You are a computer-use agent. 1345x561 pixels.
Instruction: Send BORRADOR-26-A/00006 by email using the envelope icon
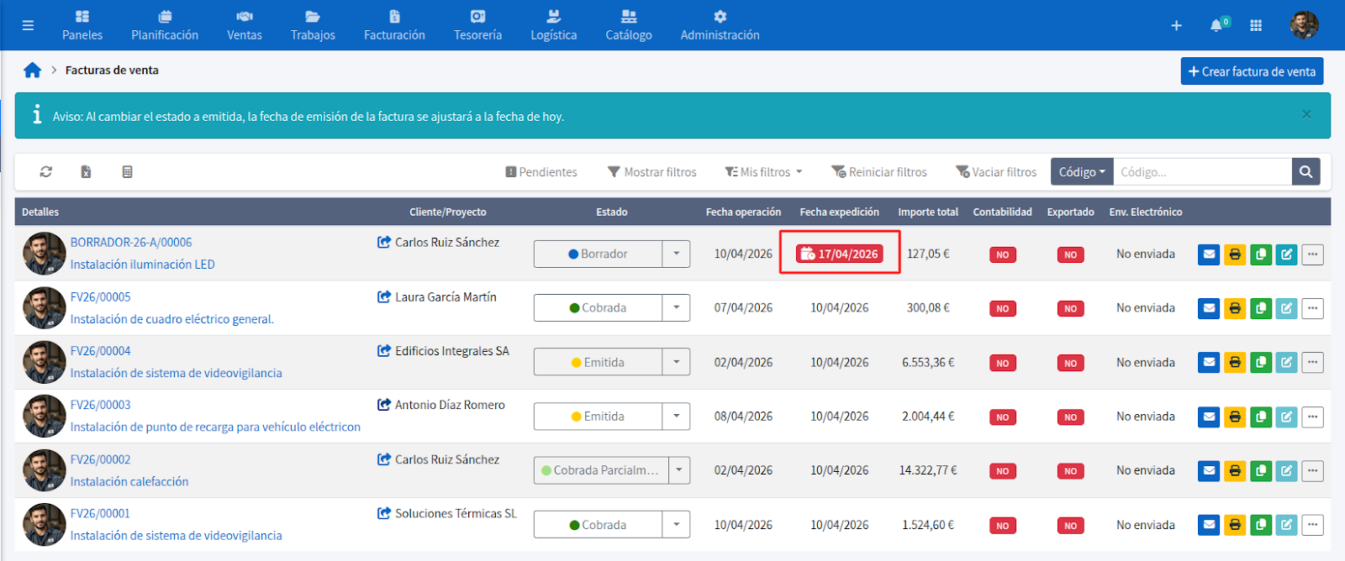tap(1208, 254)
